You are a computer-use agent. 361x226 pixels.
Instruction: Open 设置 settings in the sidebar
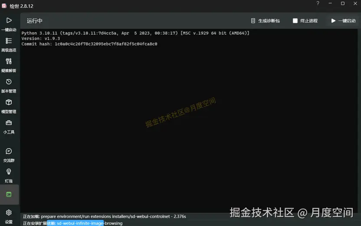pyautogui.click(x=9, y=216)
